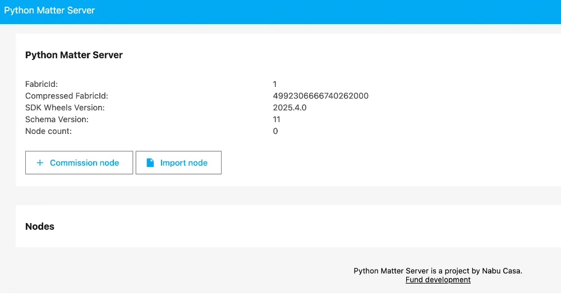
Task: Click the Import node button
Action: click(x=178, y=163)
